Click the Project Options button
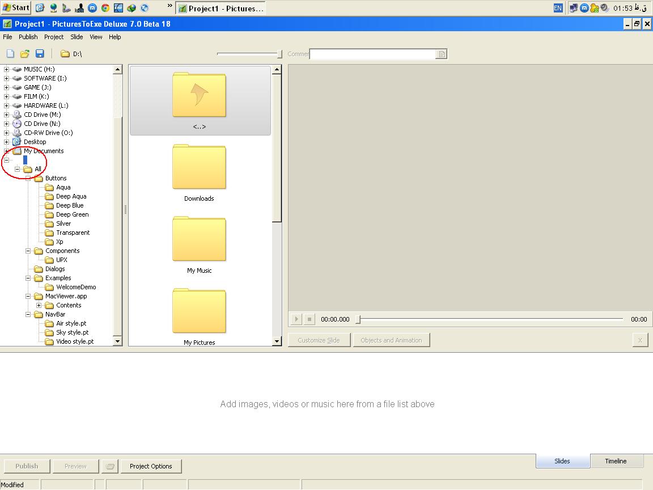 [151, 466]
